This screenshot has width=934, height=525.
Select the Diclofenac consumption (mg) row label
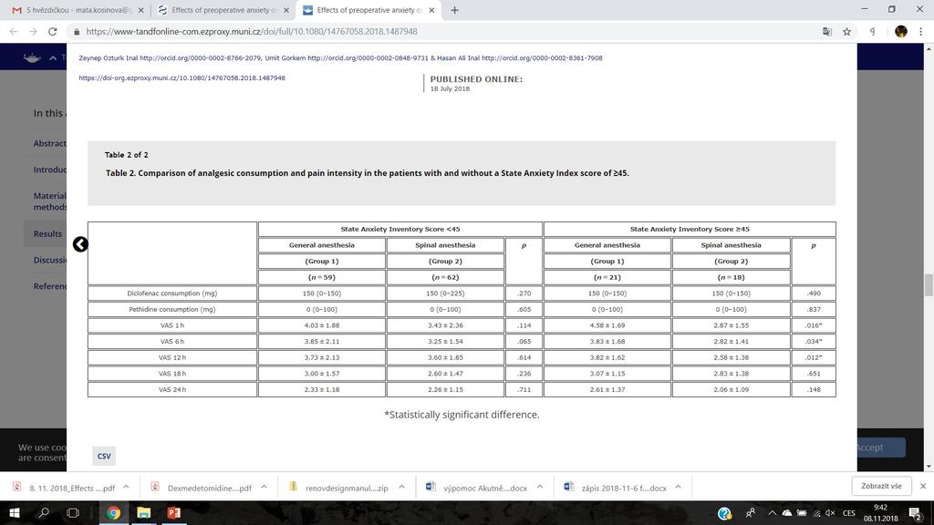[x=172, y=293]
